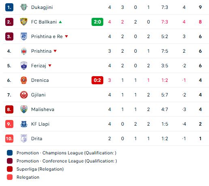Open the Prishtina team name link
The height and width of the screenshot is (186, 209).
click(41, 51)
